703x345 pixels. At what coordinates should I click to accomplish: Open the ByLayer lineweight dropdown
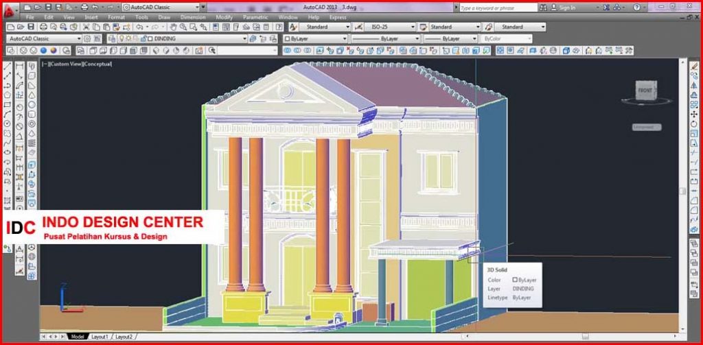pyautogui.click(x=475, y=39)
